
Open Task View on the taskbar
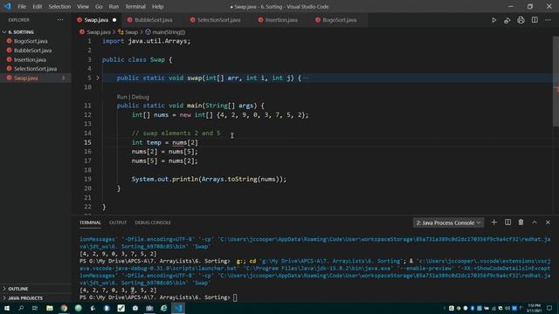click(x=35, y=308)
